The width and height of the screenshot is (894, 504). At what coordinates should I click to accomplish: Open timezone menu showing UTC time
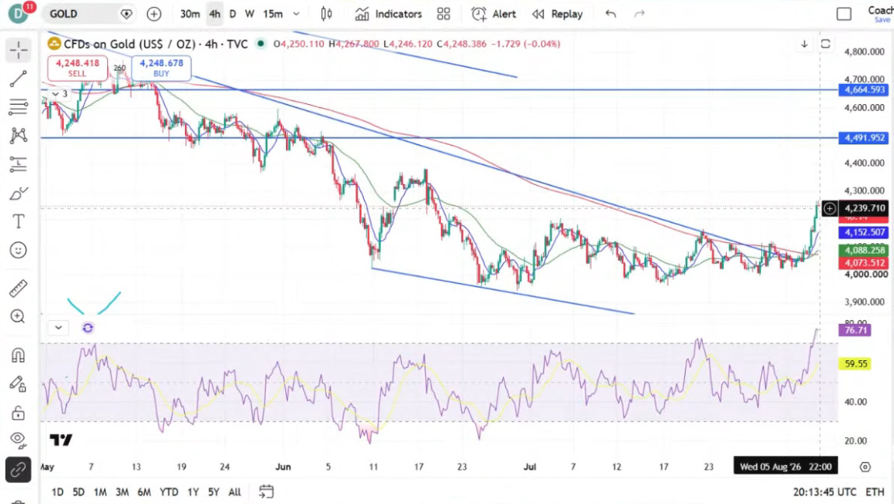825,492
